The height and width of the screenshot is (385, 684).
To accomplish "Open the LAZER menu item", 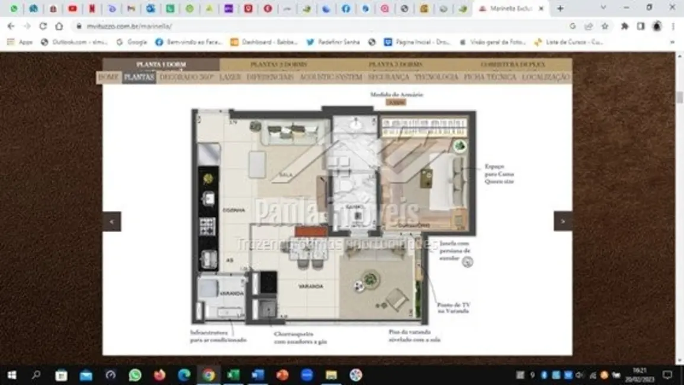I will click(230, 77).
